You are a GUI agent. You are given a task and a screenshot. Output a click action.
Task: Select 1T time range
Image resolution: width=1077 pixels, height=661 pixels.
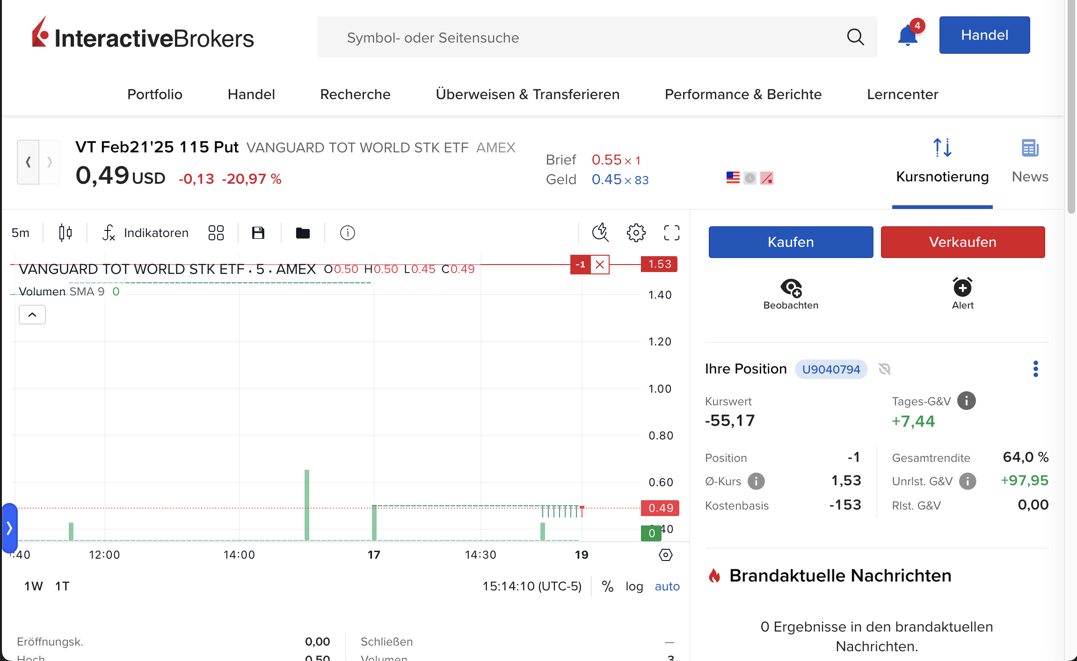[62, 586]
